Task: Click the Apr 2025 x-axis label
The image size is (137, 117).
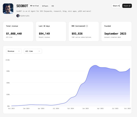Action: coord(100,109)
